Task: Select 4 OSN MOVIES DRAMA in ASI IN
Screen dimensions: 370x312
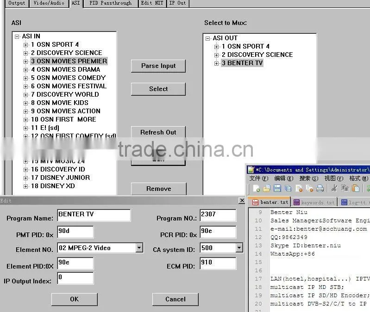Action: [66, 70]
